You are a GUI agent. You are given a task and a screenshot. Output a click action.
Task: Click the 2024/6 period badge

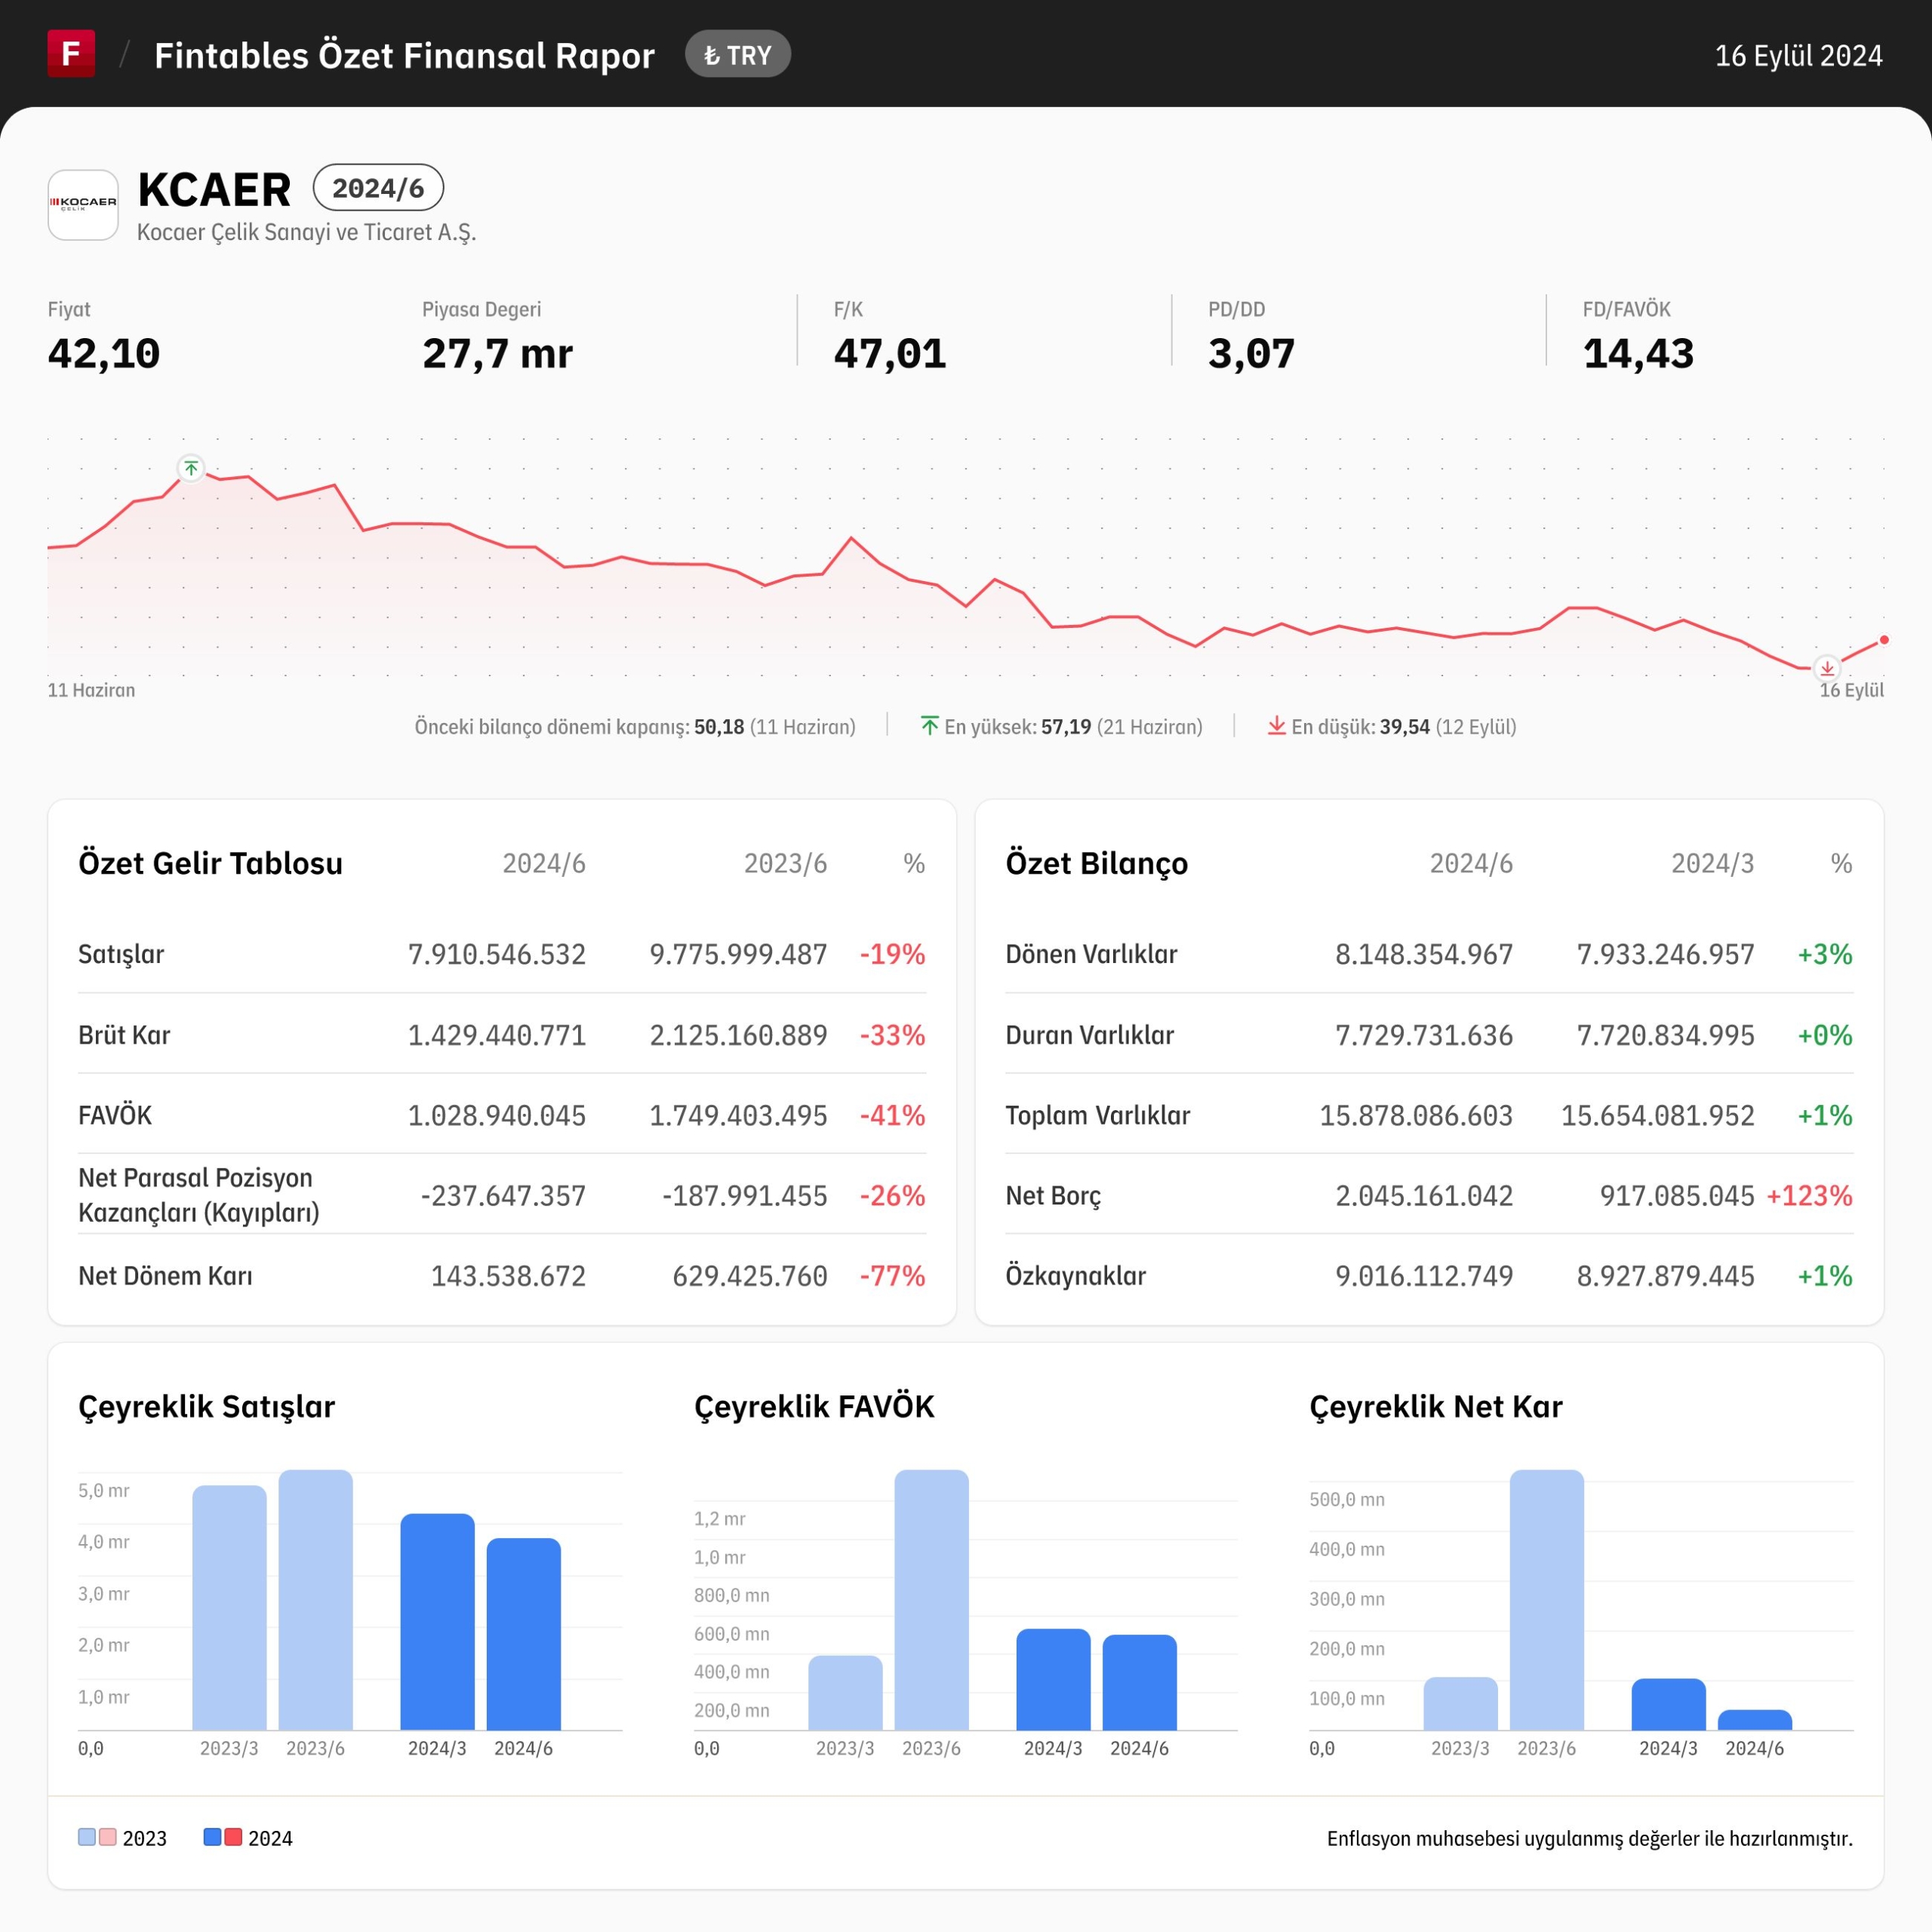(x=378, y=188)
